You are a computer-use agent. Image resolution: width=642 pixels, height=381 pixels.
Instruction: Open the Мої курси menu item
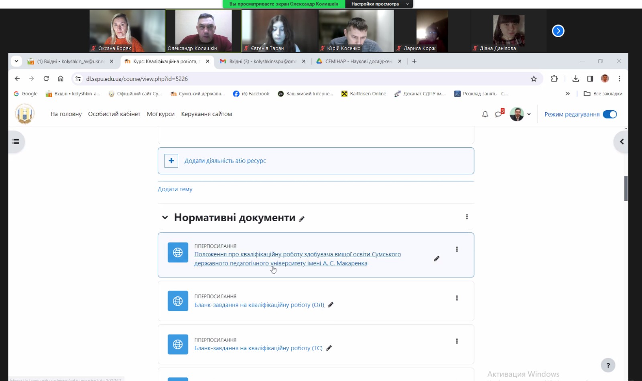tap(160, 114)
